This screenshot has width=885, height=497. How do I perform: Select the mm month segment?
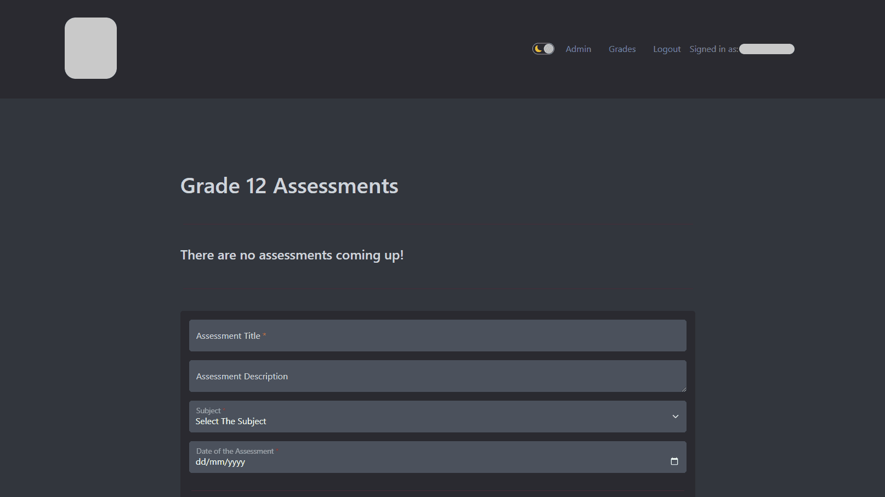217,462
